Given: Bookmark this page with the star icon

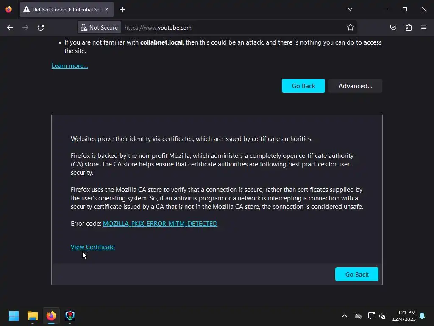Looking at the screenshot, I should 351,28.
